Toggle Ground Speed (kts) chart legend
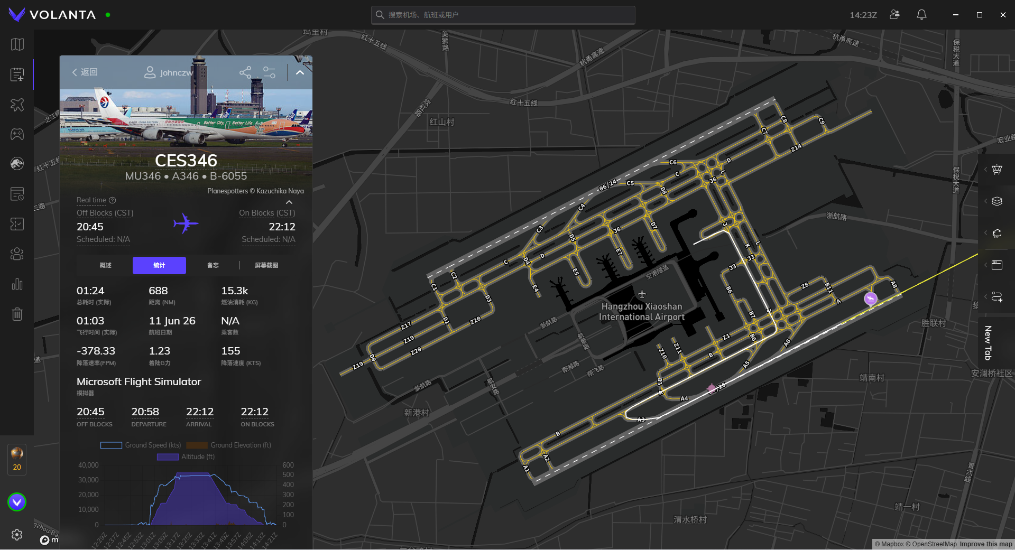This screenshot has width=1015, height=550. click(141, 445)
